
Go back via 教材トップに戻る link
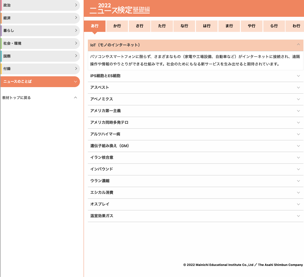click(16, 98)
